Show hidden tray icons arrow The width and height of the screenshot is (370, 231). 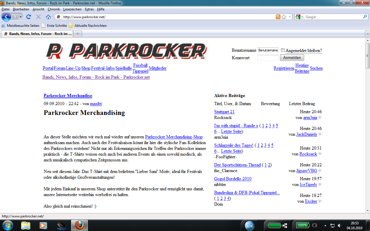coord(325,226)
